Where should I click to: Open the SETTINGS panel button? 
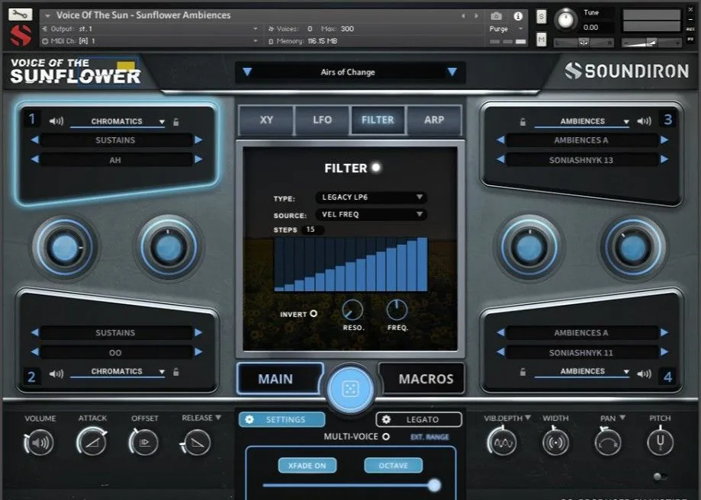point(281,419)
